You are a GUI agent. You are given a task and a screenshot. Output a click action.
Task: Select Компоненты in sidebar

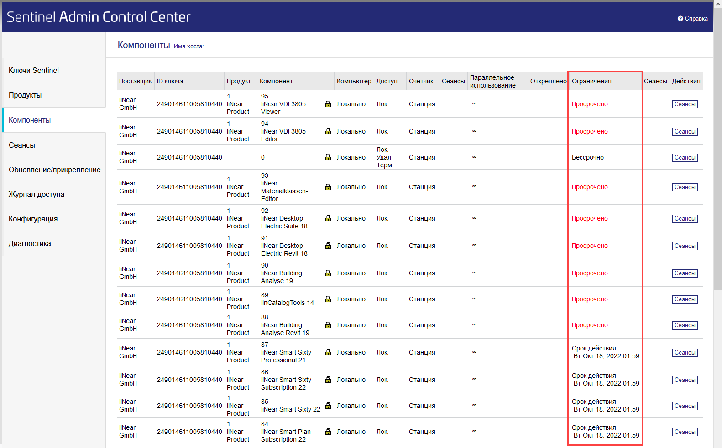(30, 120)
